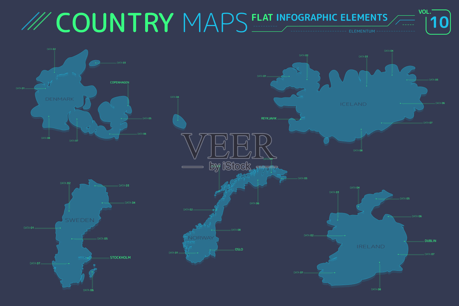Click Iceland's DATA 08 label
This screenshot has width=459, height=306.
tap(358, 151)
